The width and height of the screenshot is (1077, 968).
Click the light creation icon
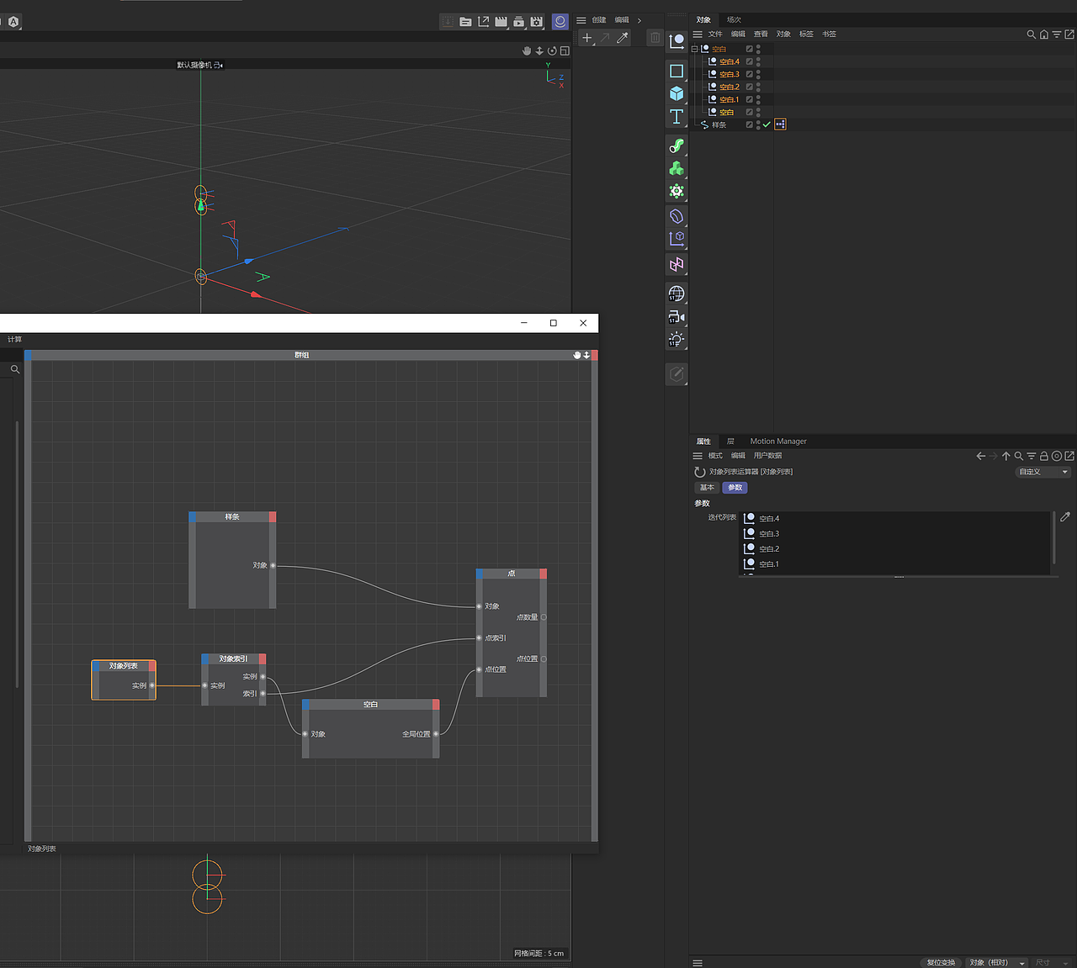coord(676,339)
